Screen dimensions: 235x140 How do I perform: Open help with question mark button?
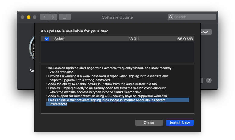209,81
